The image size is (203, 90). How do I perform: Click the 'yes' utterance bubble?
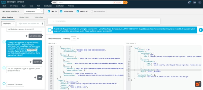[x=40, y=77]
